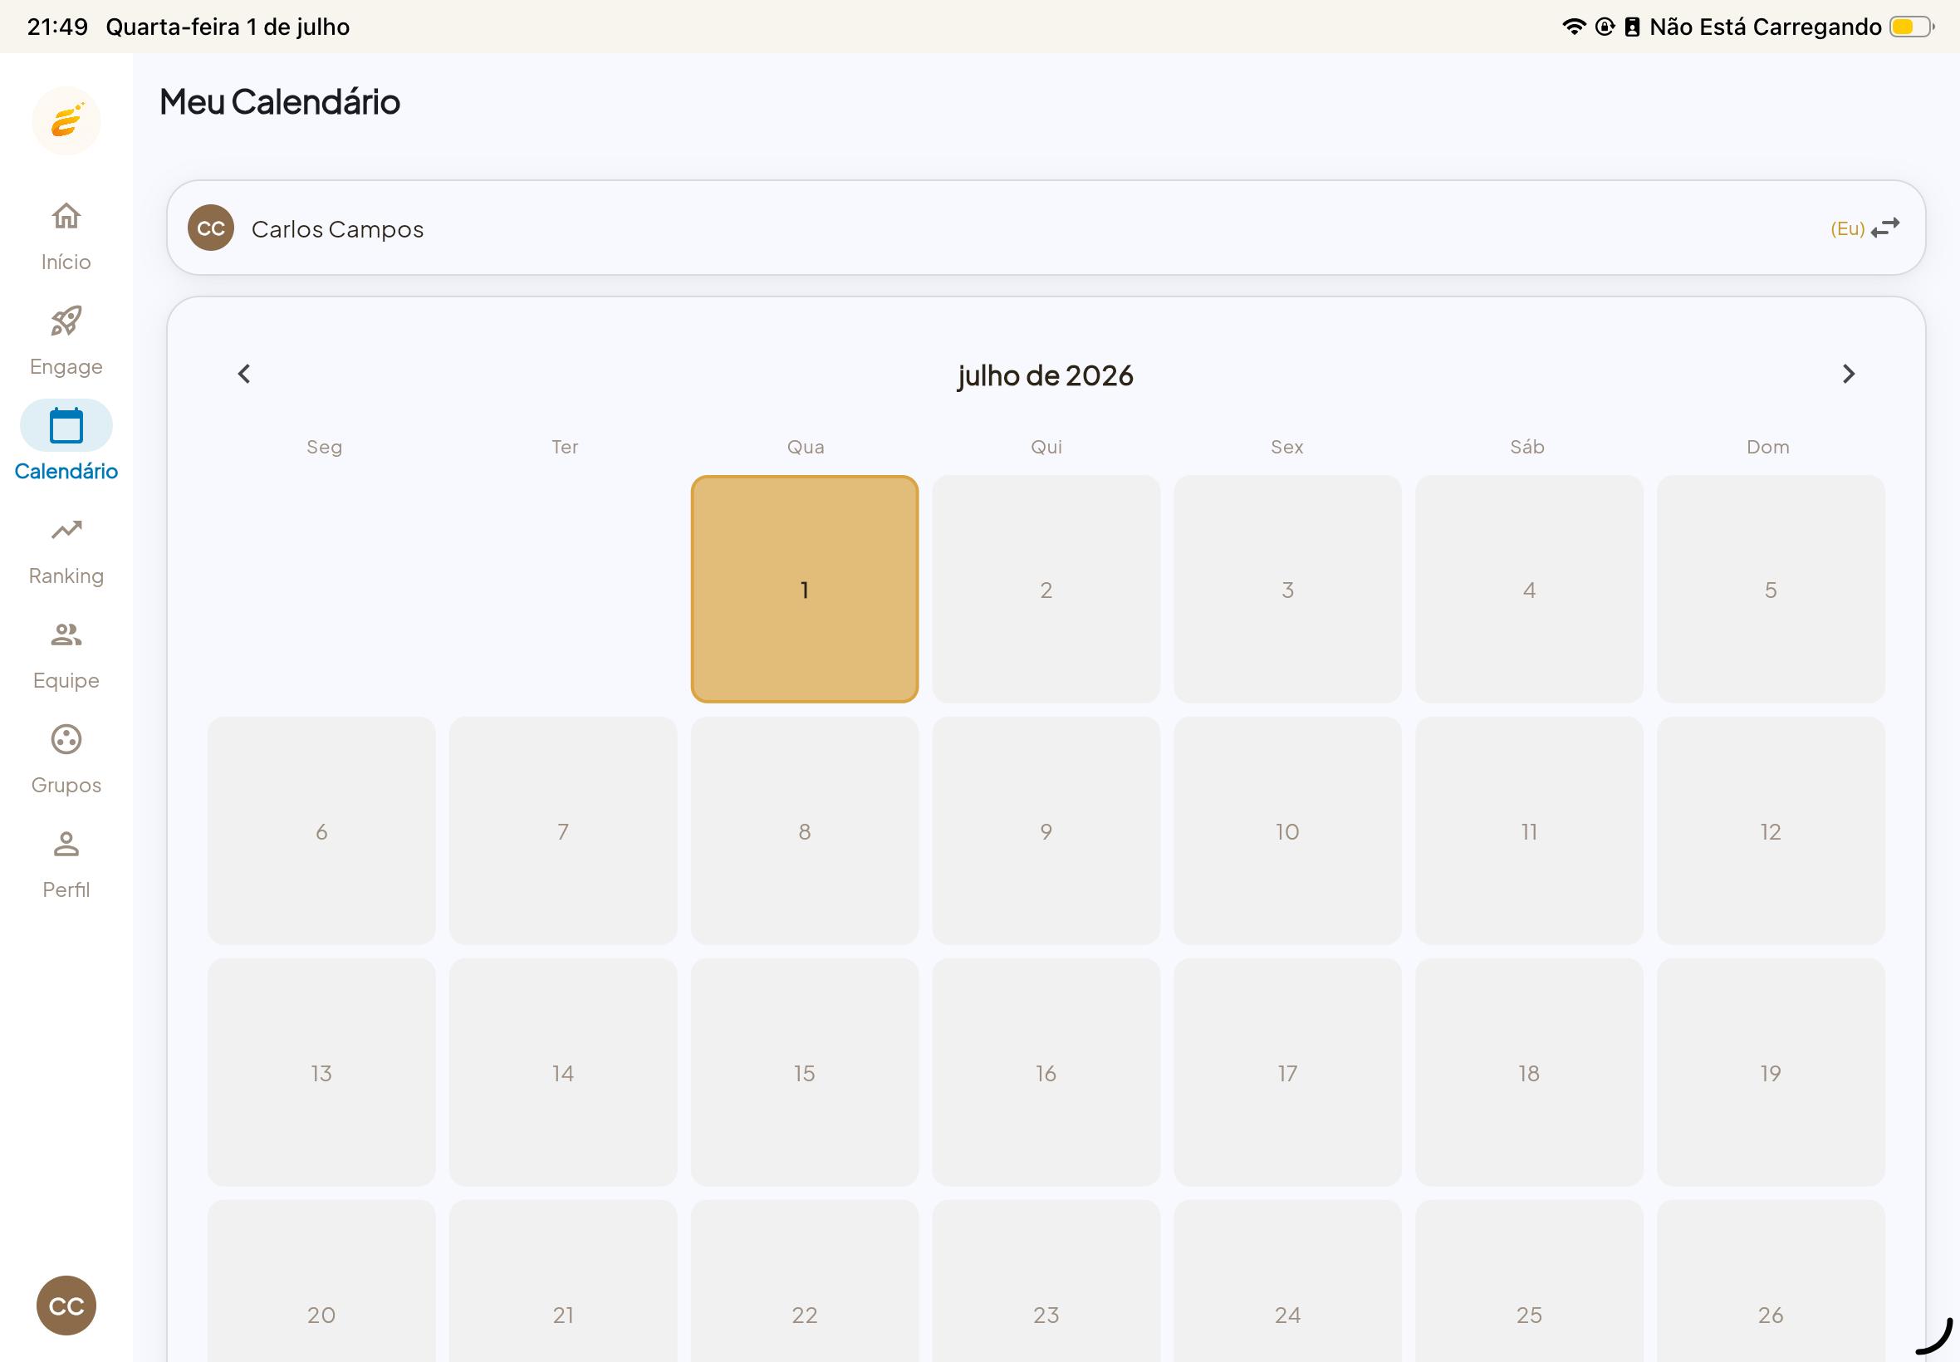The height and width of the screenshot is (1362, 1960).
Task: Select day 2 in the calendar
Action: tap(1046, 590)
